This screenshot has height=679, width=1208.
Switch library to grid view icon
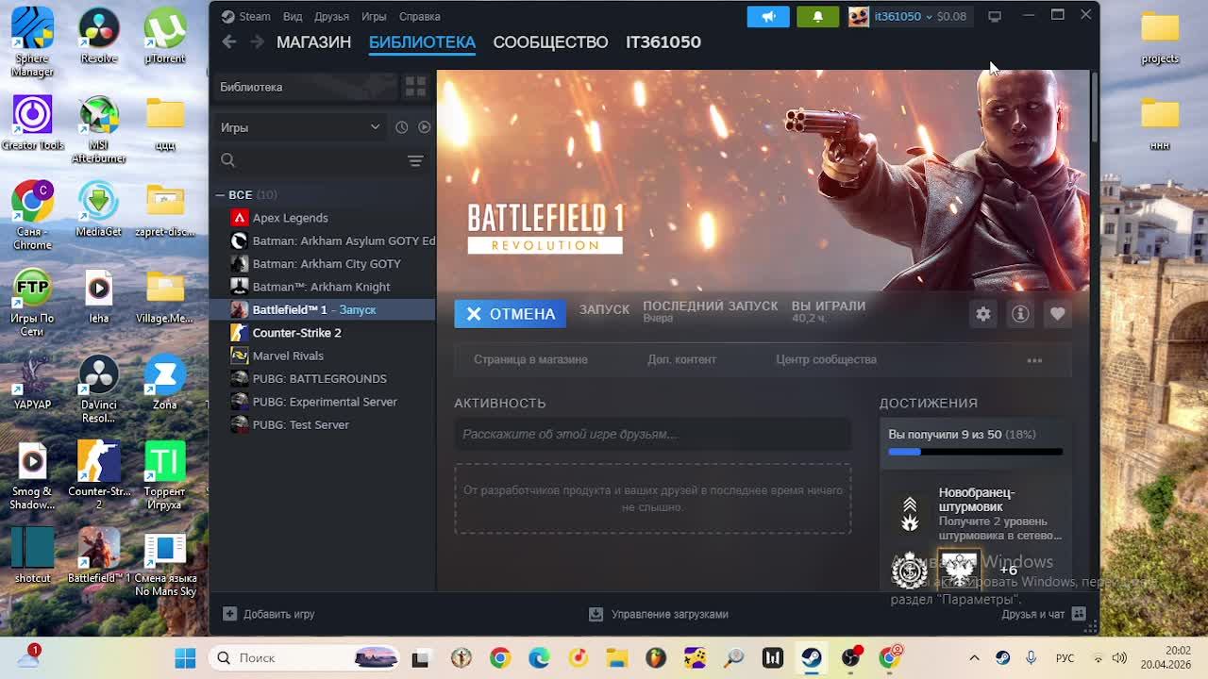click(x=415, y=87)
